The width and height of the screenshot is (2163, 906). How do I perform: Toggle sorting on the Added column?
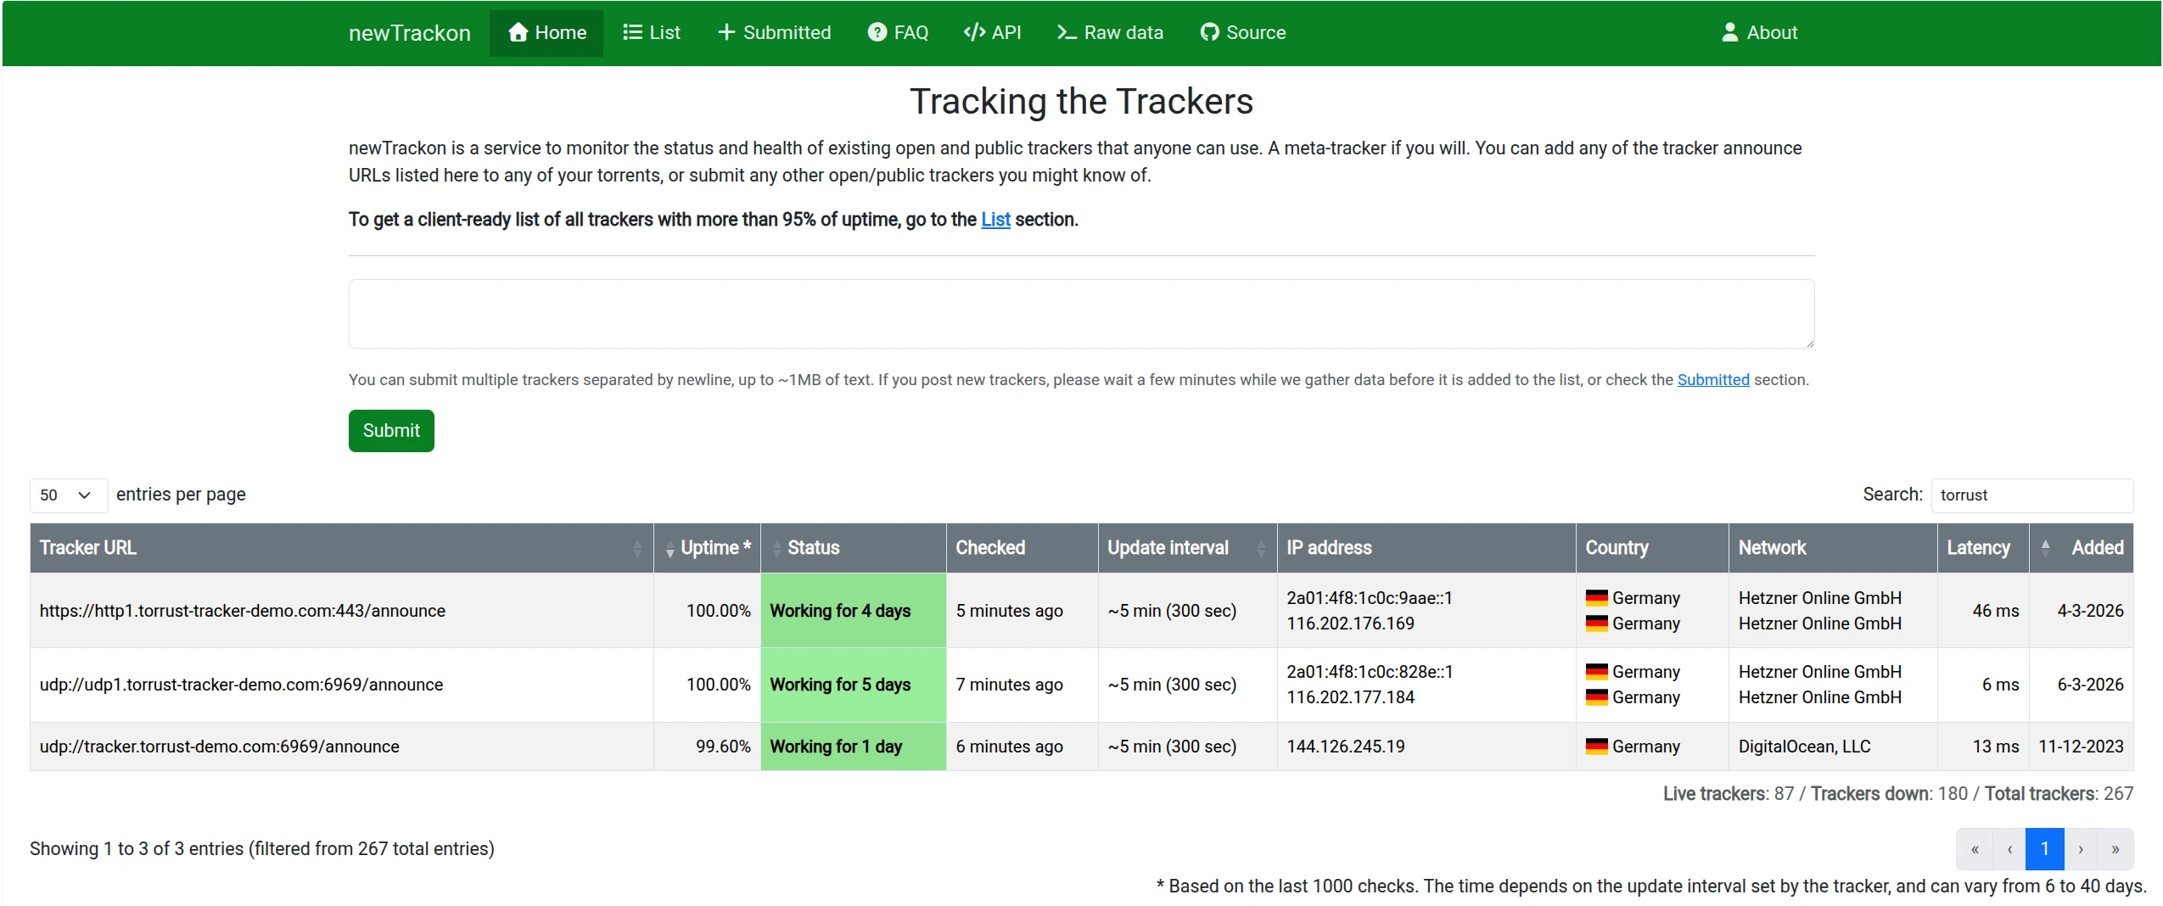pyautogui.click(x=2045, y=547)
